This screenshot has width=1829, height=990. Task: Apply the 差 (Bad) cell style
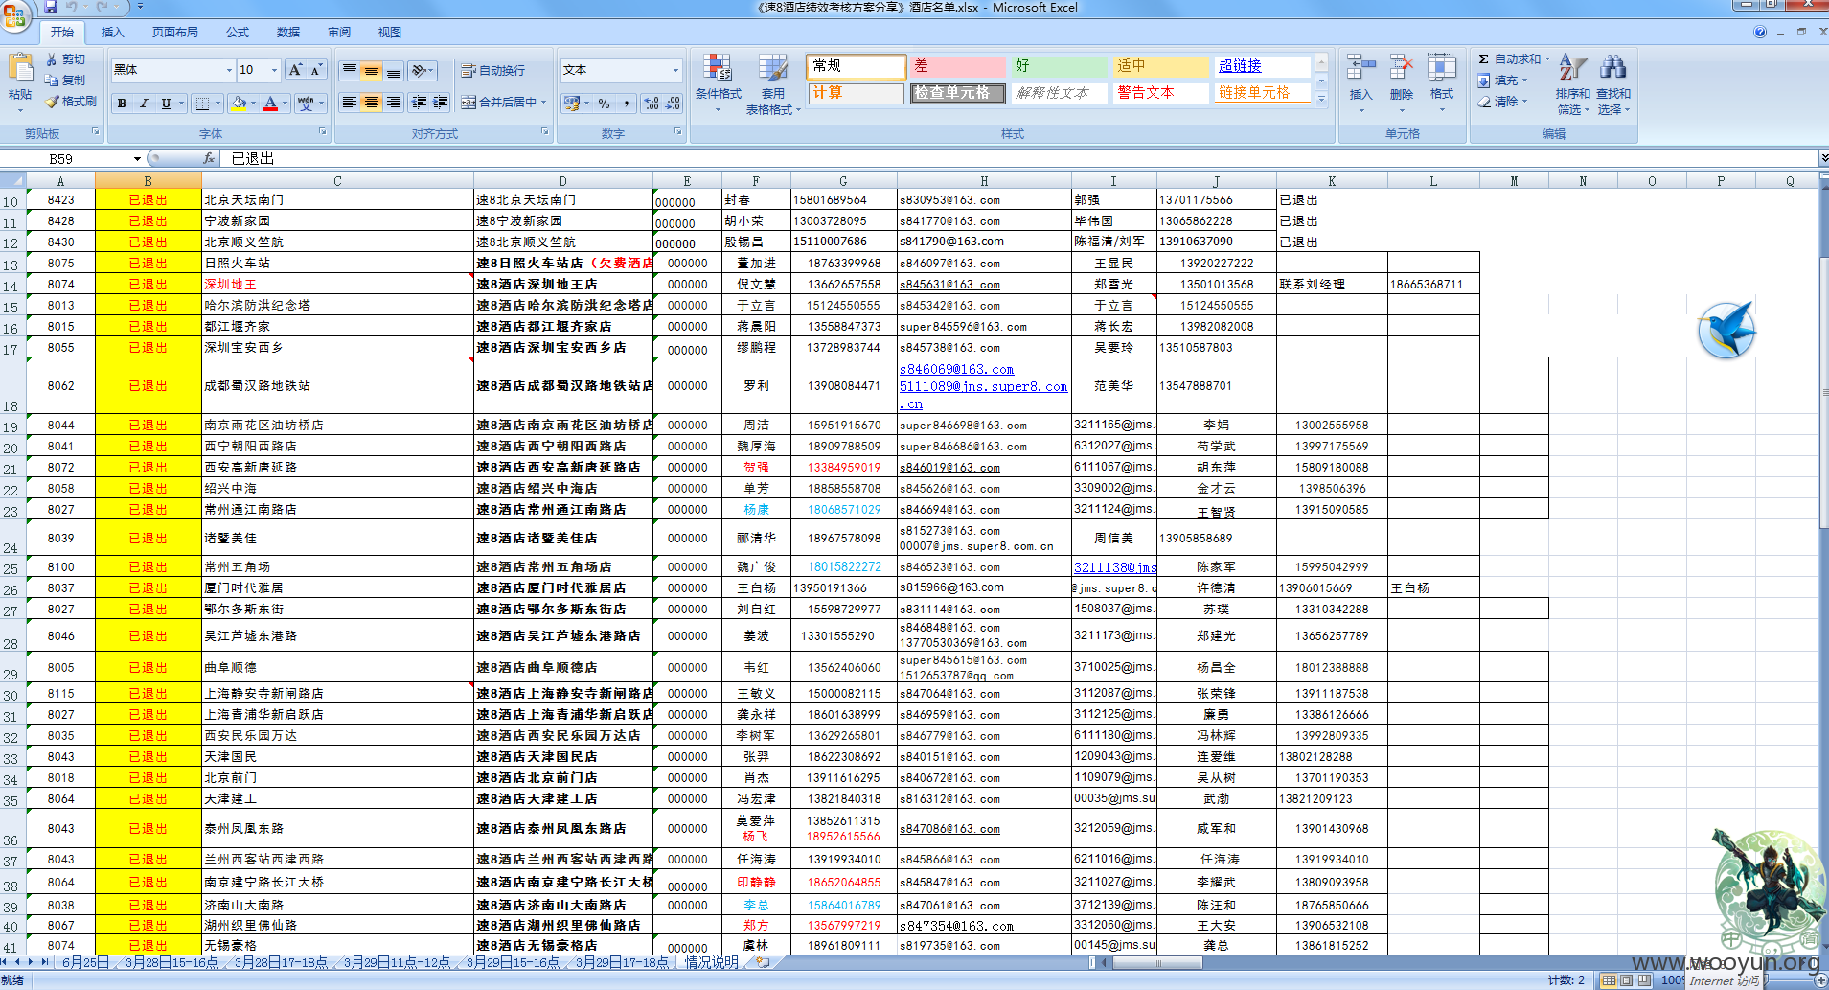click(956, 66)
